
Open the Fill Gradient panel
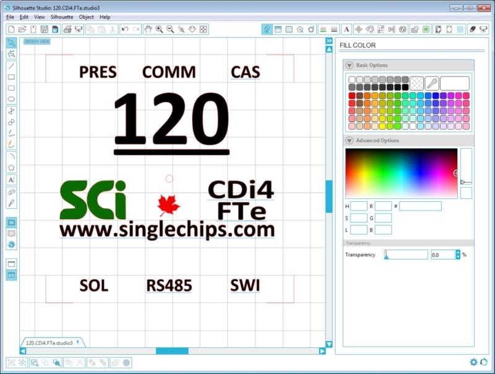[278, 29]
